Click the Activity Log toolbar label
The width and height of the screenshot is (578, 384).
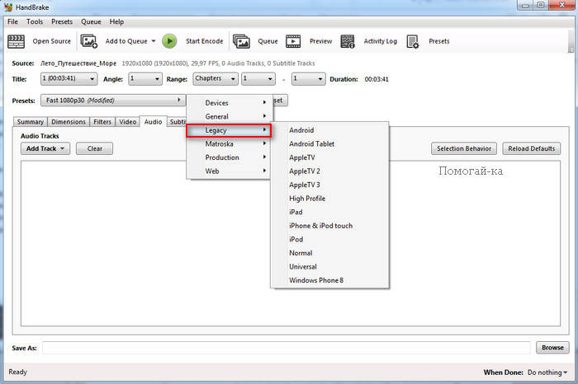pyautogui.click(x=381, y=41)
